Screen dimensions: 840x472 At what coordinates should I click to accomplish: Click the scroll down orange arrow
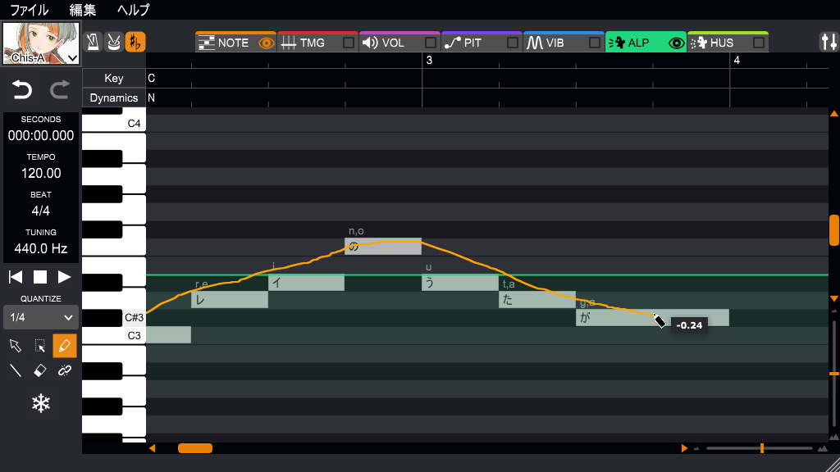834,298
